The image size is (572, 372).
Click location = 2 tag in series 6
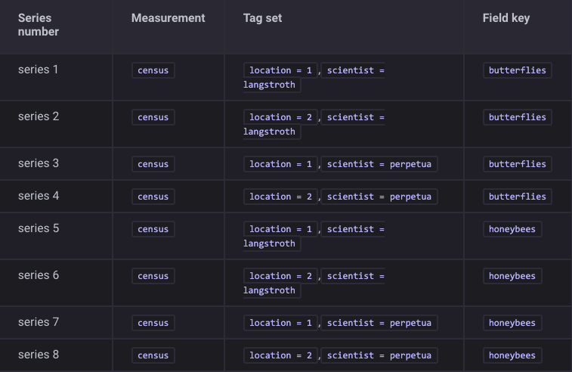click(x=280, y=276)
